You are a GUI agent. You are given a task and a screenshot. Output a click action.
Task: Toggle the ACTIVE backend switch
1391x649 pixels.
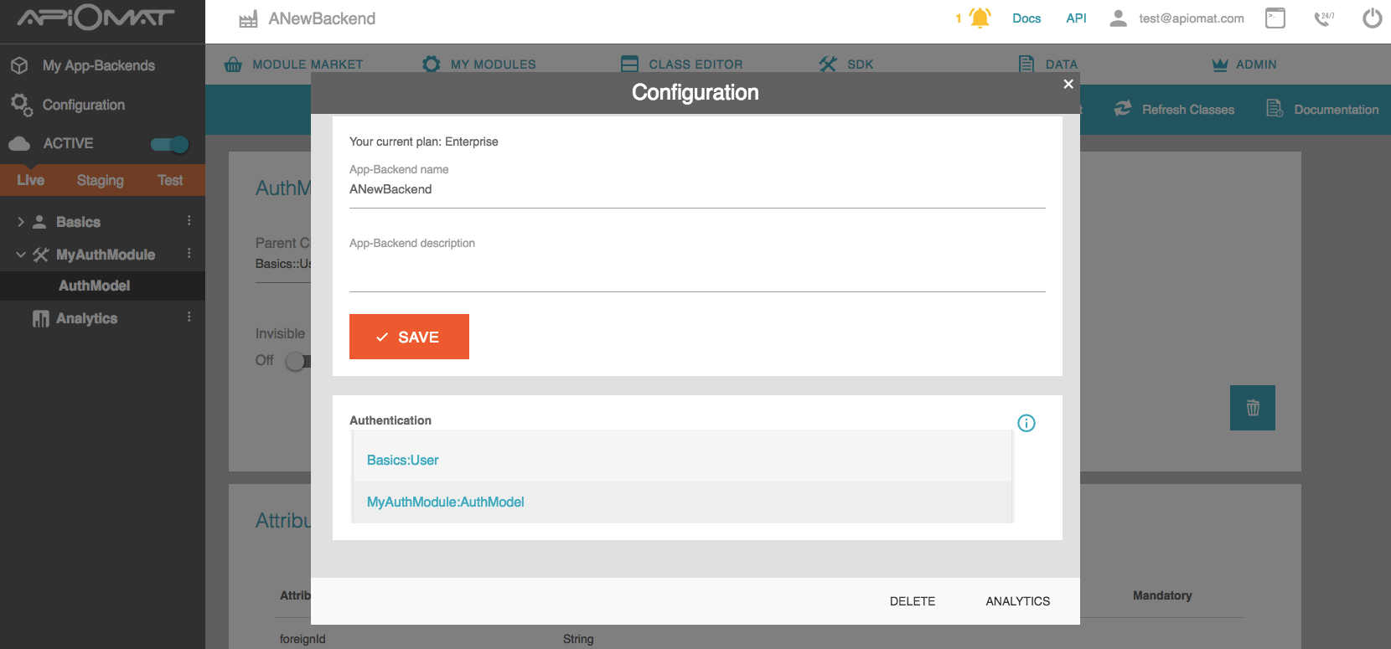click(170, 144)
